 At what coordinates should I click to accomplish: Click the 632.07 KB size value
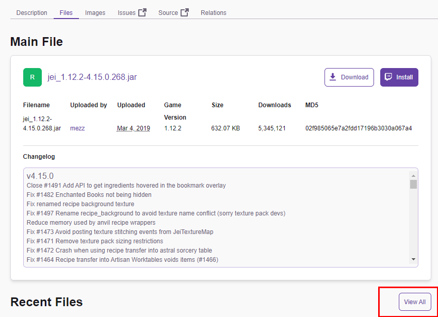click(x=225, y=128)
